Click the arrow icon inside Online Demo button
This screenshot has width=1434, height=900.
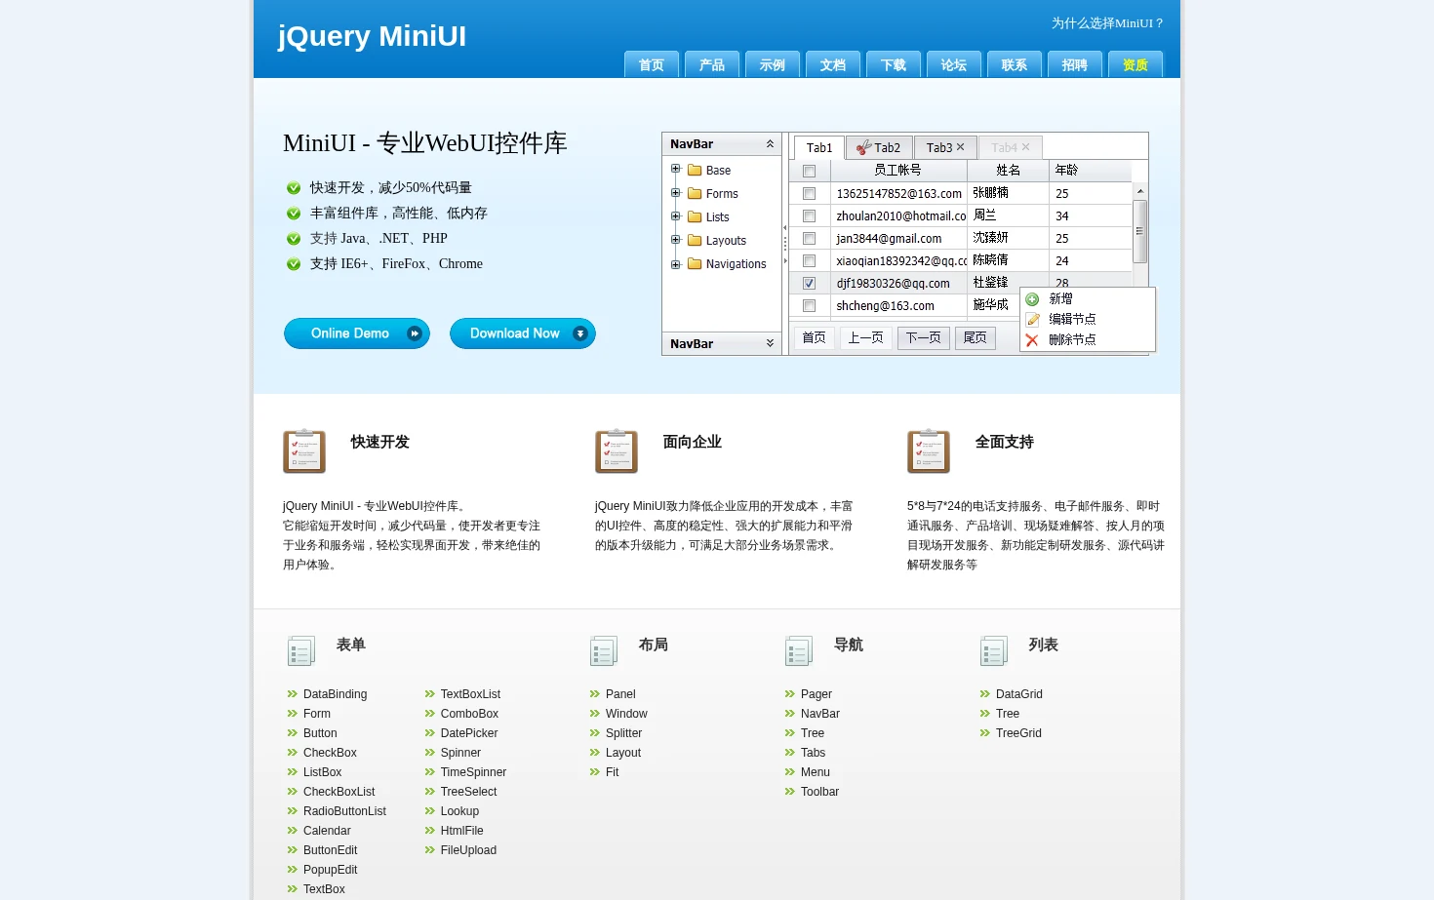[415, 333]
